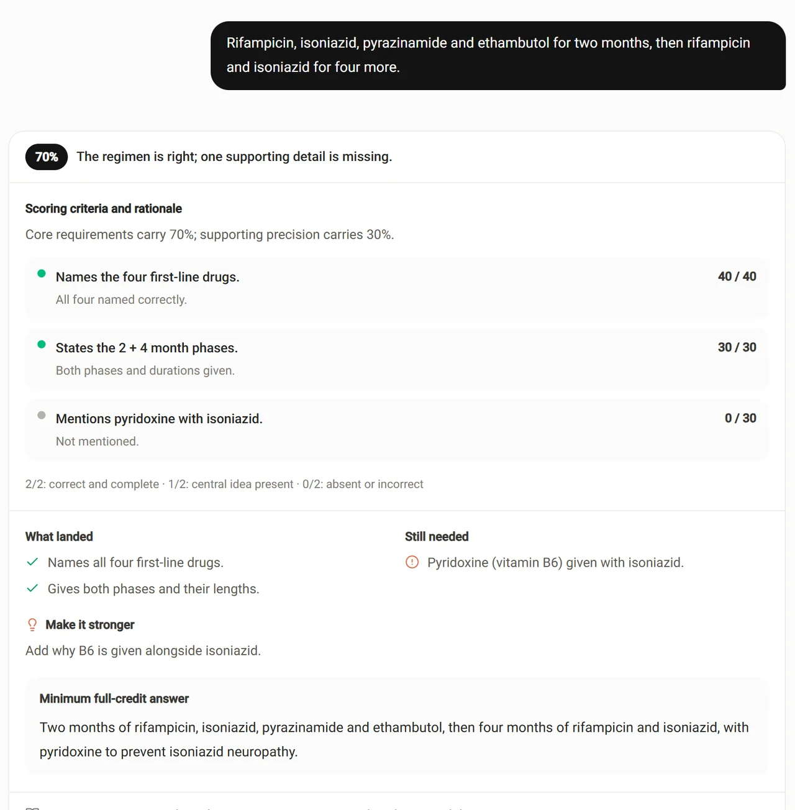Click the warning icon beside Pyridoxine still needed
This screenshot has height=810, width=795.
pyautogui.click(x=412, y=562)
